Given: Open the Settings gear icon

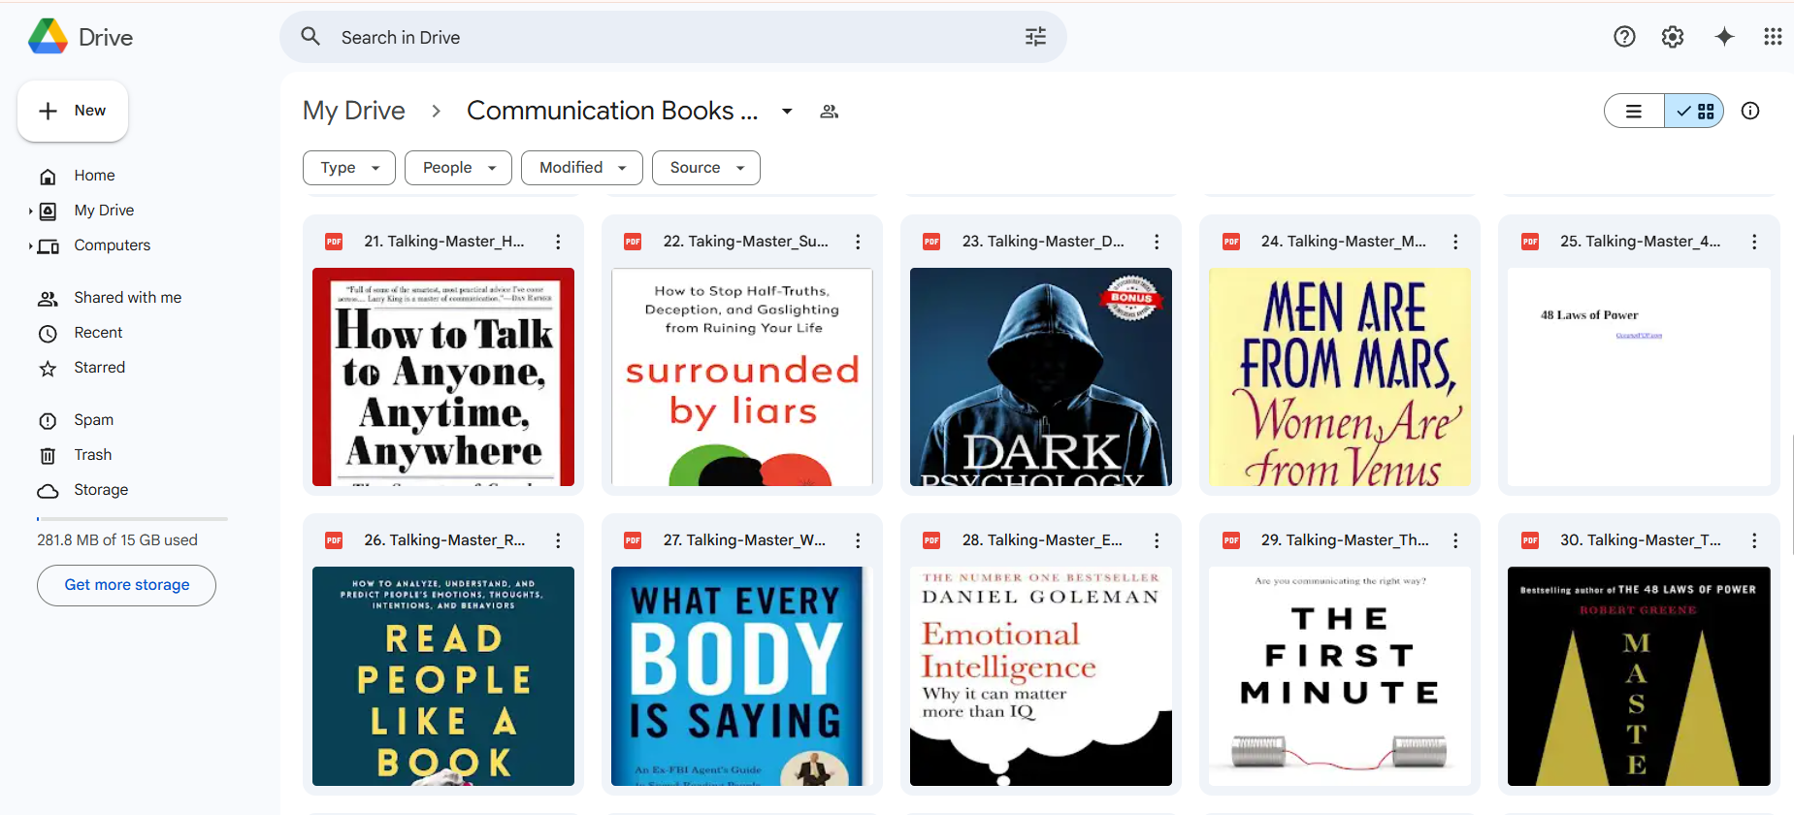Looking at the screenshot, I should (1673, 37).
